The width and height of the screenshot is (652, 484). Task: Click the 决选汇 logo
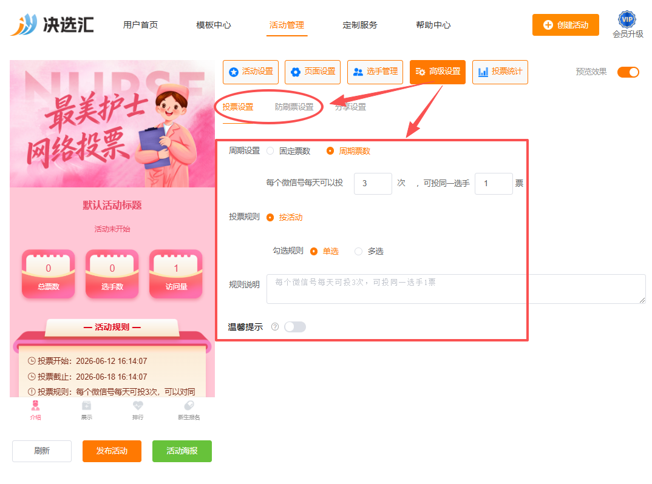(52, 24)
